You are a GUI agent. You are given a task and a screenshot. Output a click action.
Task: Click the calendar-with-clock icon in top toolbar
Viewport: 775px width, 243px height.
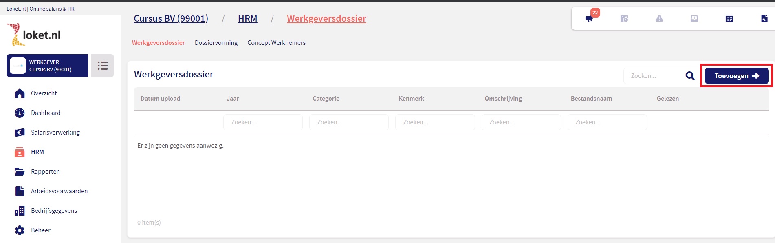(x=624, y=18)
